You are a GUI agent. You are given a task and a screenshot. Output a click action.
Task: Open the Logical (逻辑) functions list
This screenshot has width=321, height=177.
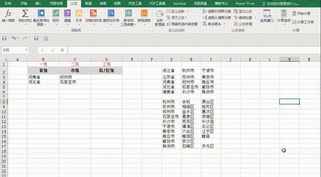[67, 17]
